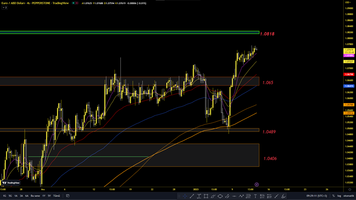Click the magenta moving average price tag
The width and height of the screenshot is (356, 200).
[349, 55]
